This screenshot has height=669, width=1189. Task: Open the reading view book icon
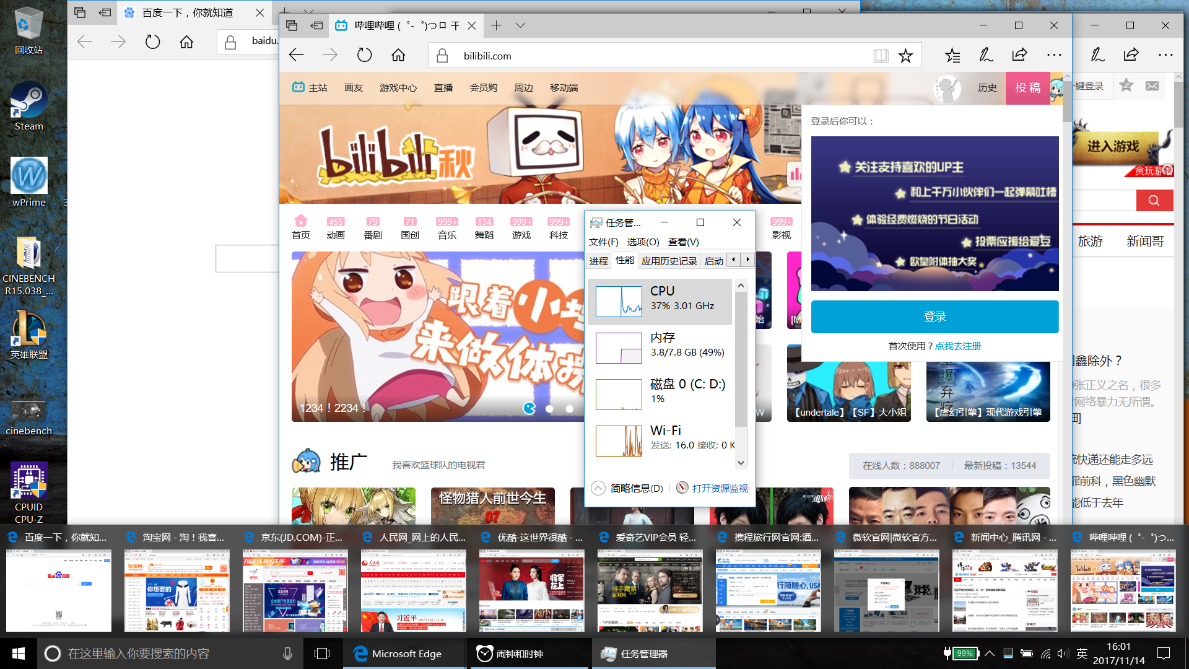pos(881,56)
